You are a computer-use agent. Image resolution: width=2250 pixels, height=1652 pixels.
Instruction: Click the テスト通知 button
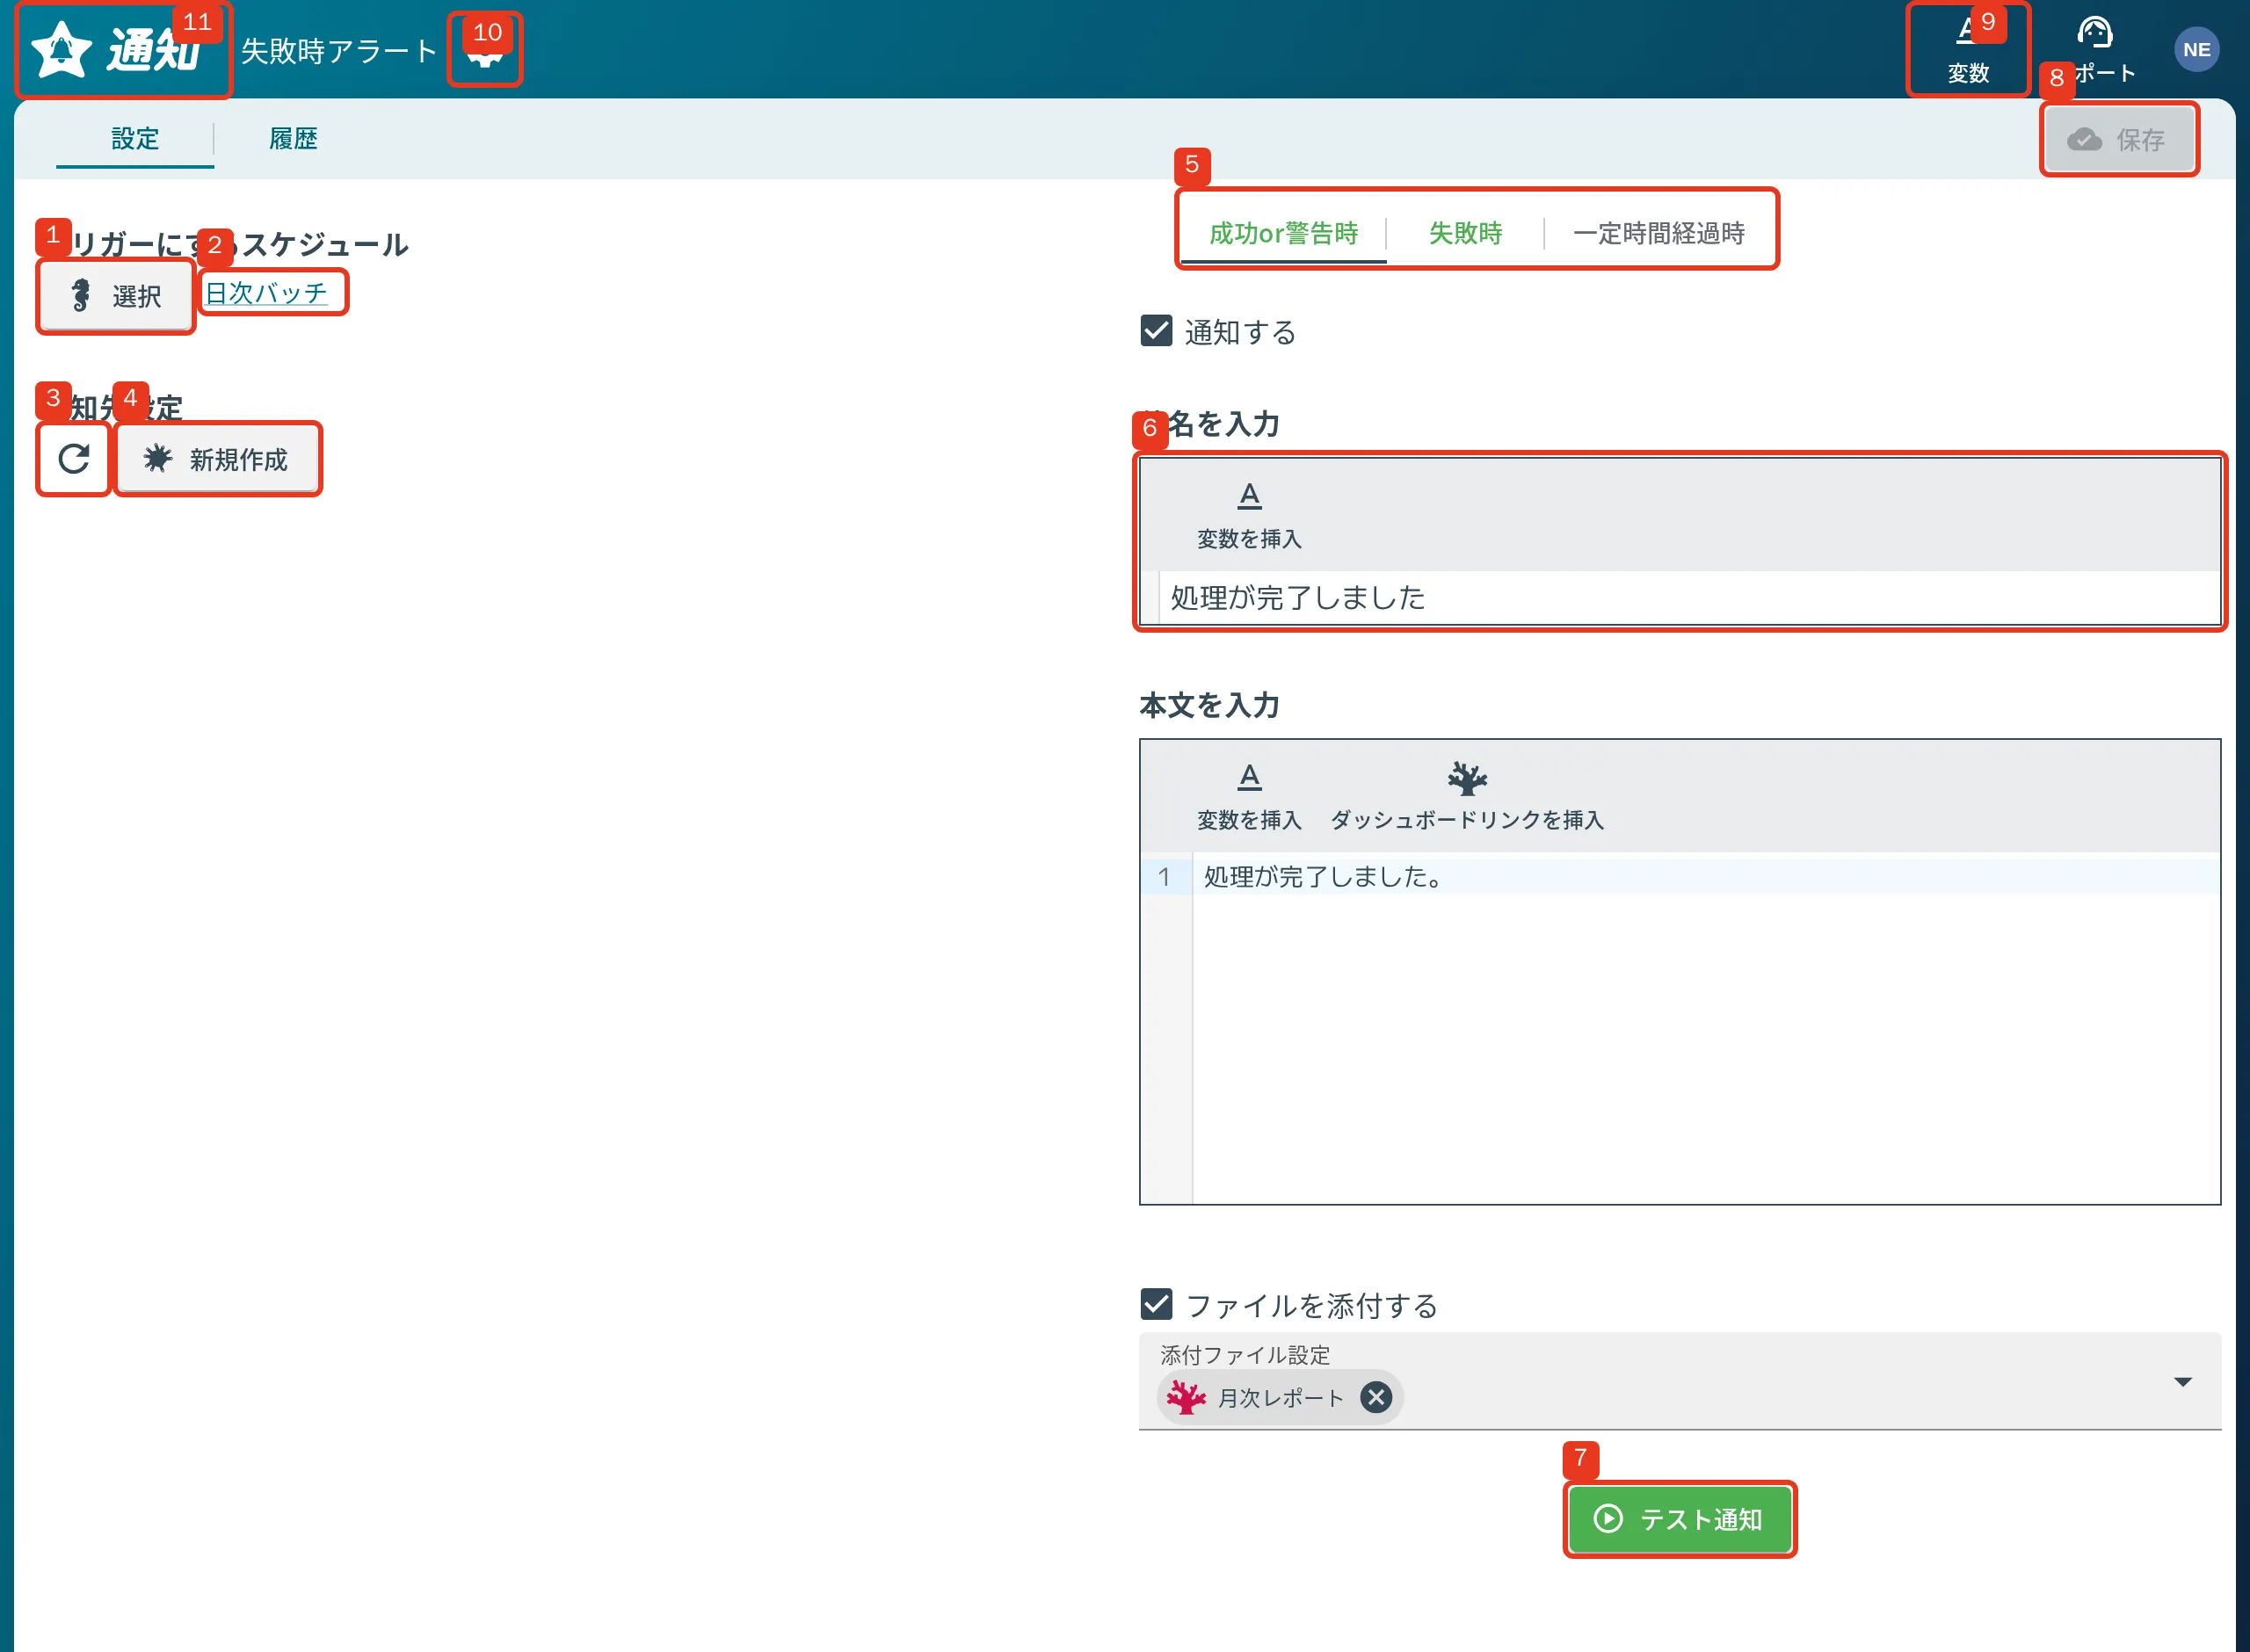[1679, 1519]
